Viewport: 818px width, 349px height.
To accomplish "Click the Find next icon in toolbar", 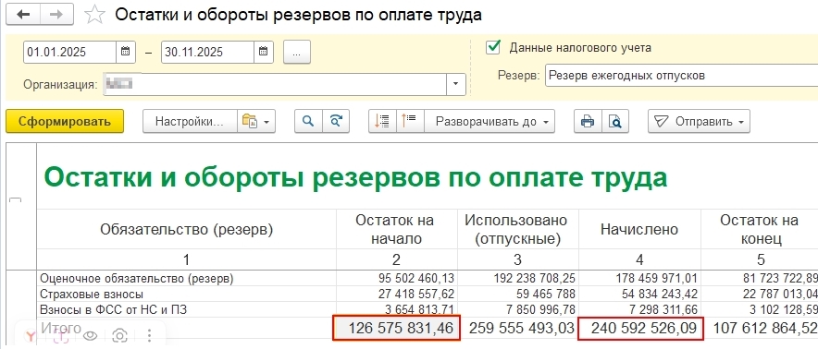I will click(336, 121).
